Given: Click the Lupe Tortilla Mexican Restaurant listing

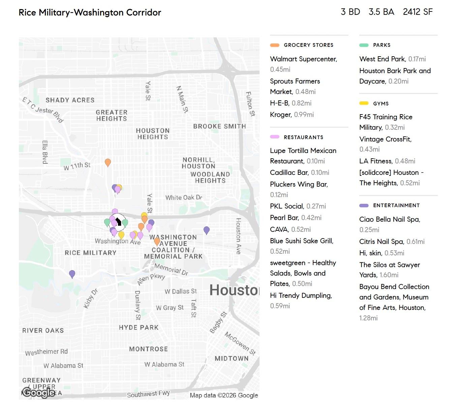Looking at the screenshot, I should click(303, 156).
